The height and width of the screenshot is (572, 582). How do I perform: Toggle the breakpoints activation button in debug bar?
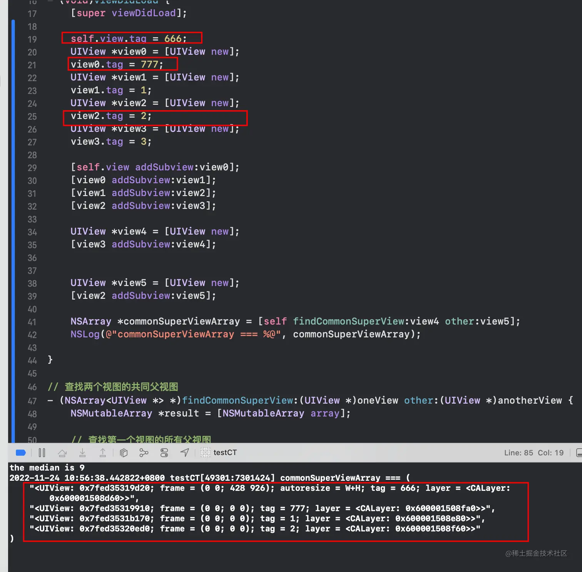coord(21,453)
